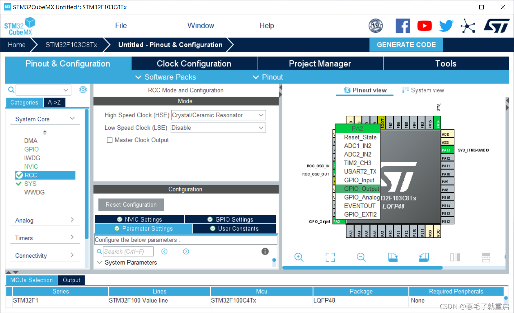Screen dimensions: 514x313
Task: Click the pinout horizontal scrollbar
Action: point(362,268)
